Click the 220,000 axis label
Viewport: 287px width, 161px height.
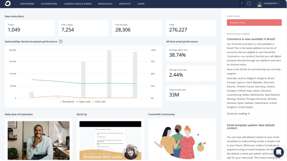[12, 50]
